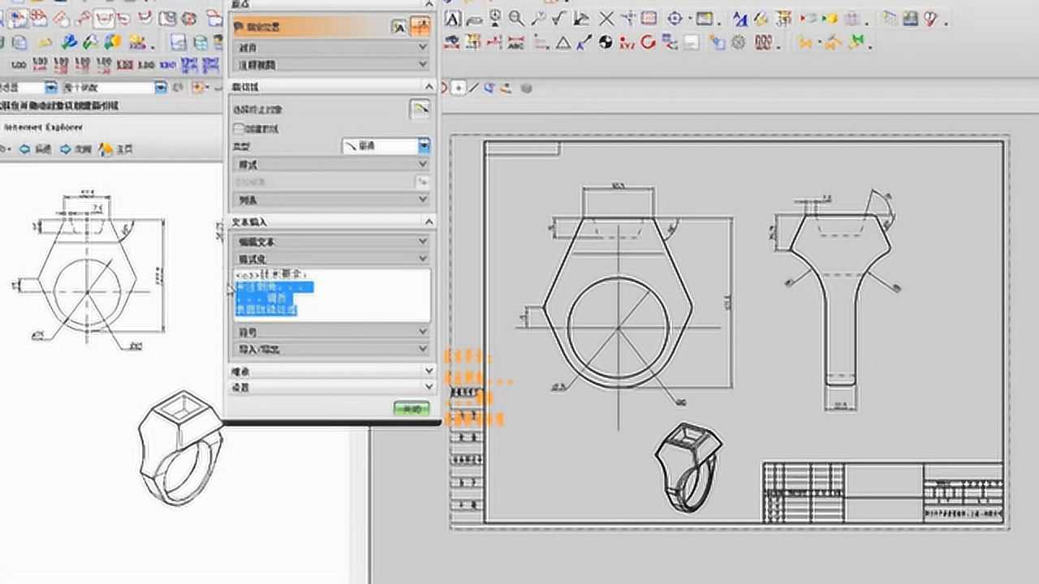This screenshot has width=1039, height=584.
Task: Click the Note text annotation icon
Action: (x=453, y=19)
